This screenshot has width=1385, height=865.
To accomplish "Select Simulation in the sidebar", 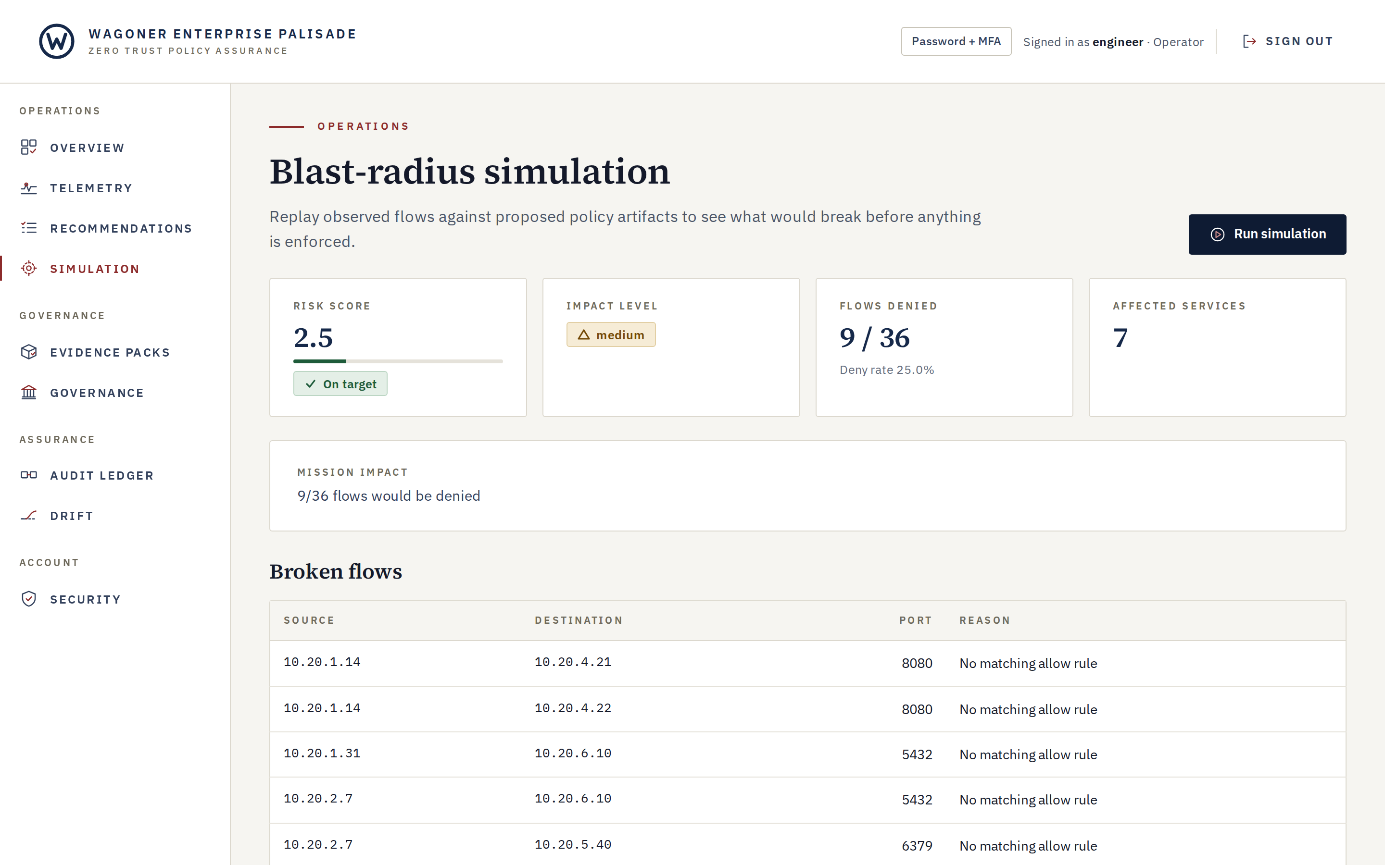I will [x=114, y=268].
